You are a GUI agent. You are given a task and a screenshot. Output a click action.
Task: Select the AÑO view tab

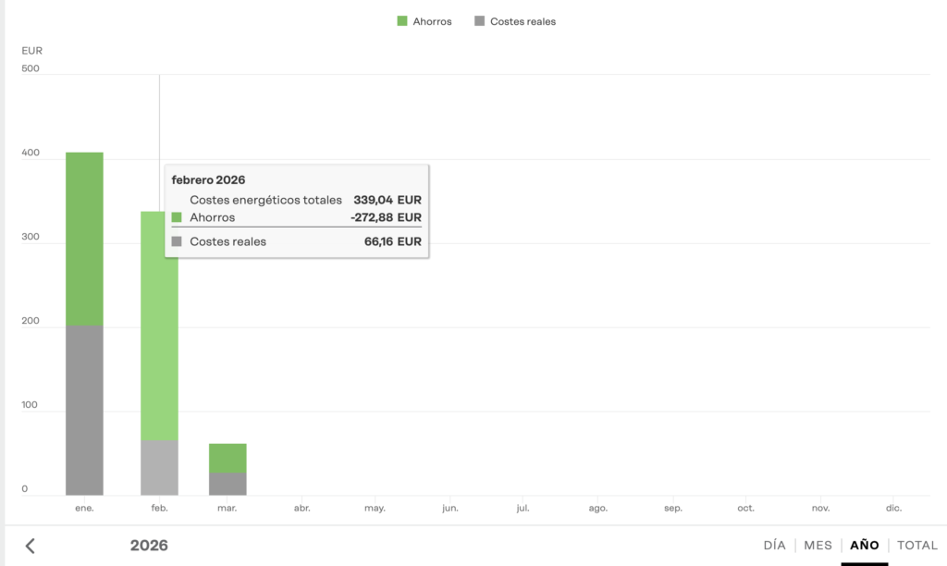864,546
